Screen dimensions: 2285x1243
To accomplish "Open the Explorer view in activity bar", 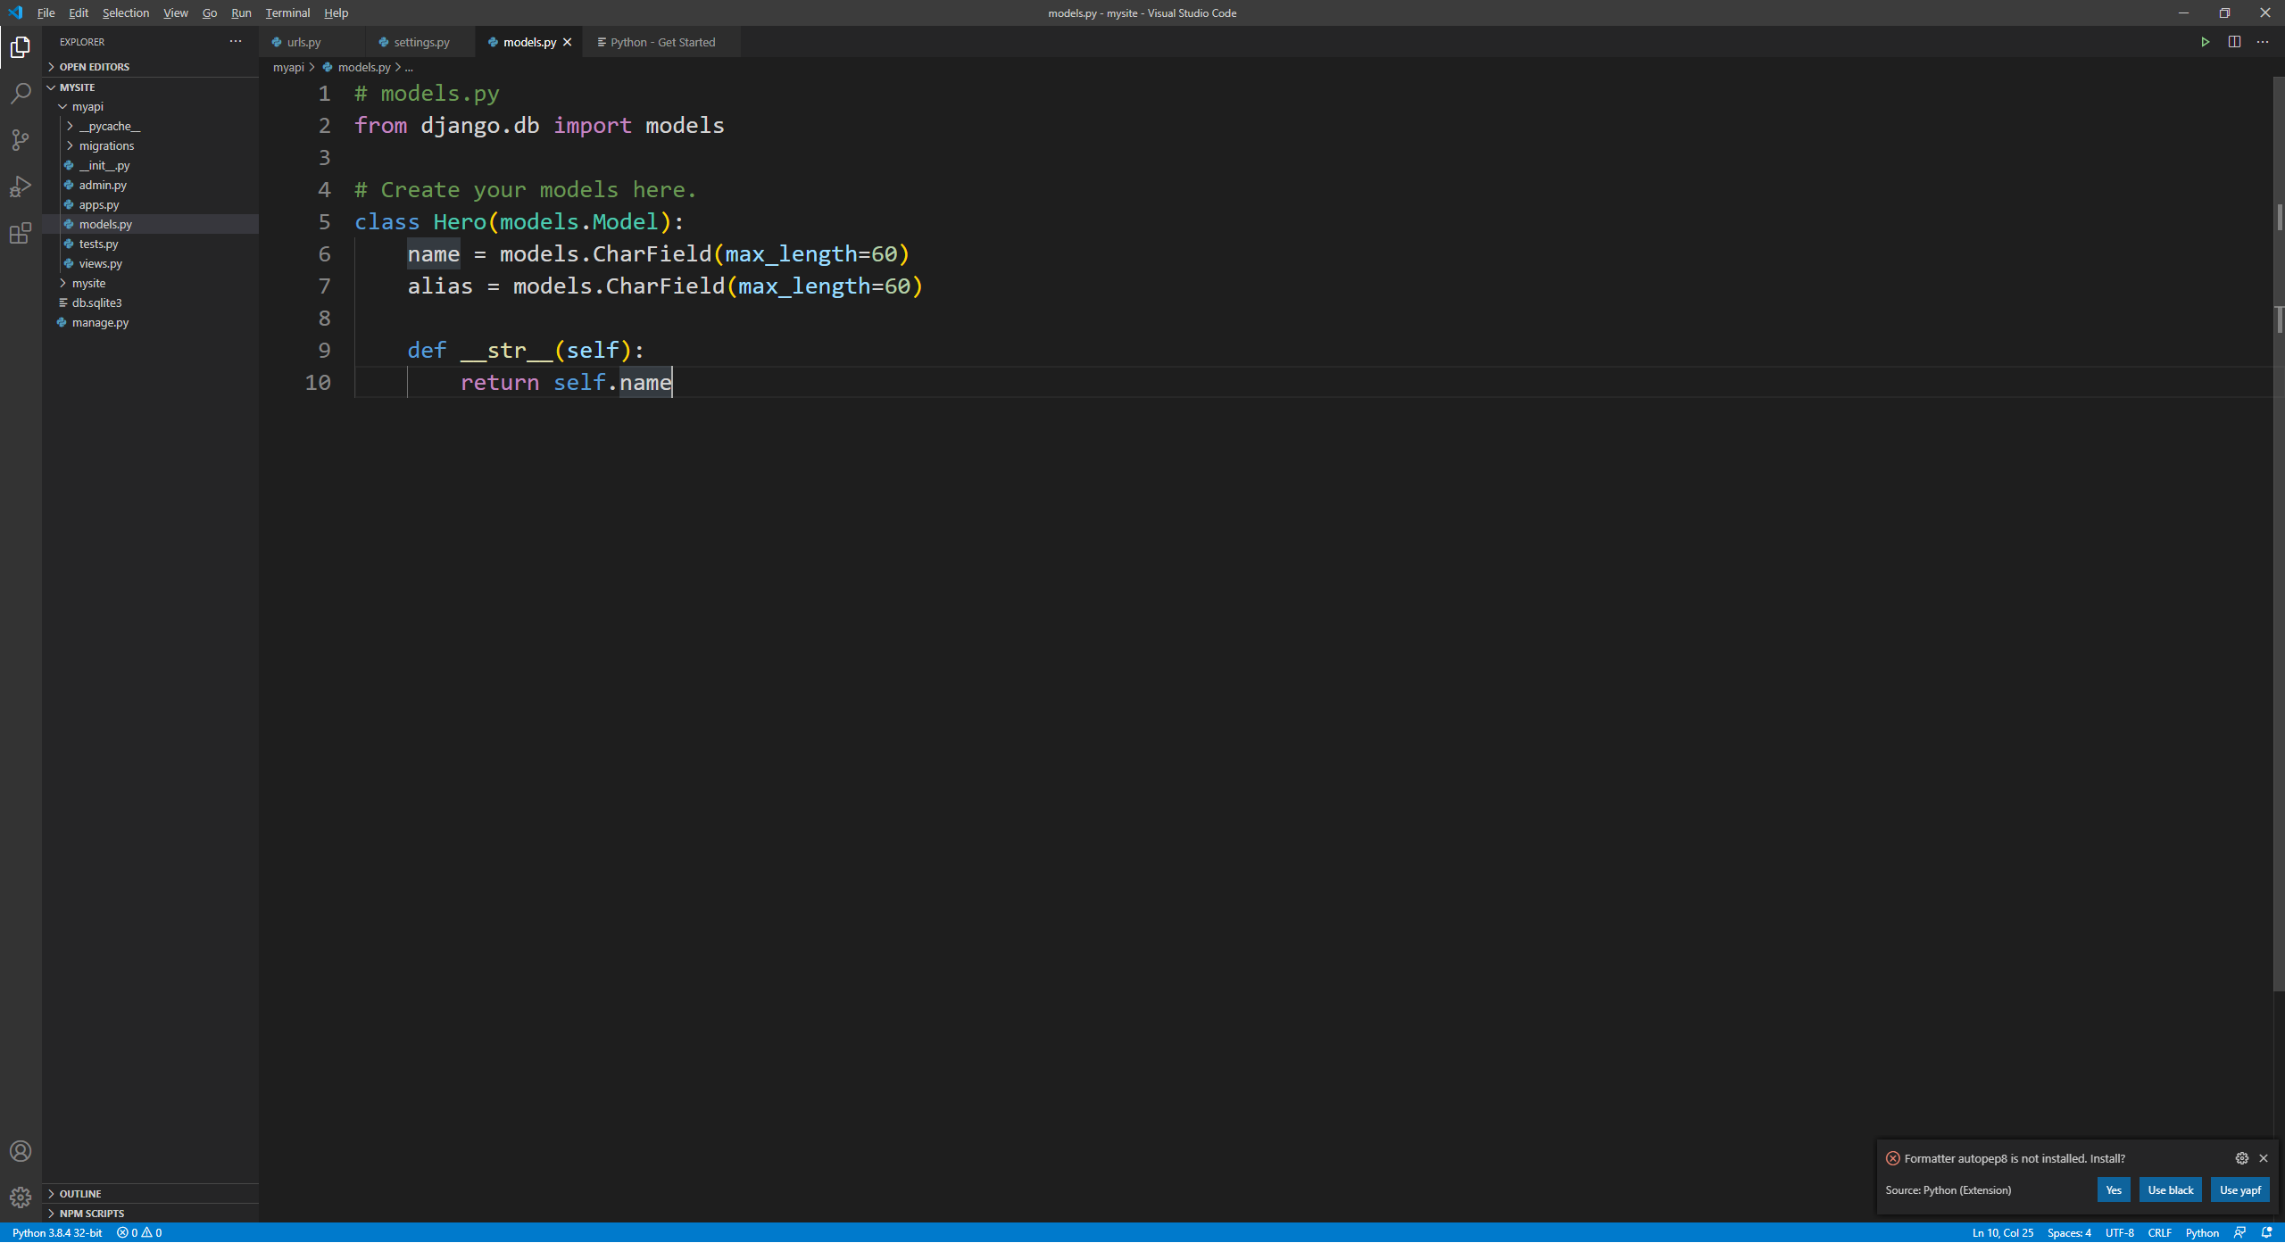I will coord(21,46).
